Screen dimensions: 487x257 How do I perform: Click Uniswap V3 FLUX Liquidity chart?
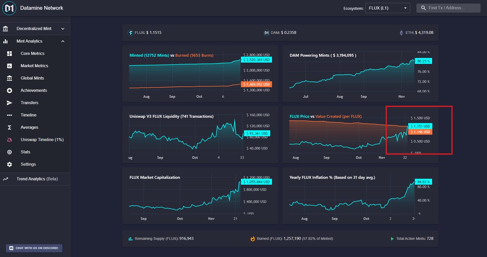click(x=200, y=135)
